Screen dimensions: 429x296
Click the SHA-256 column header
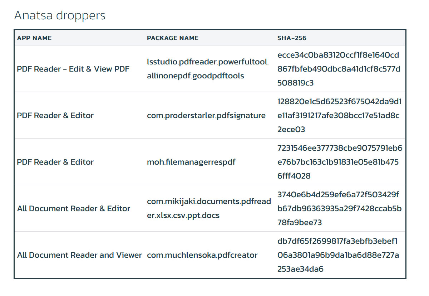pyautogui.click(x=292, y=38)
